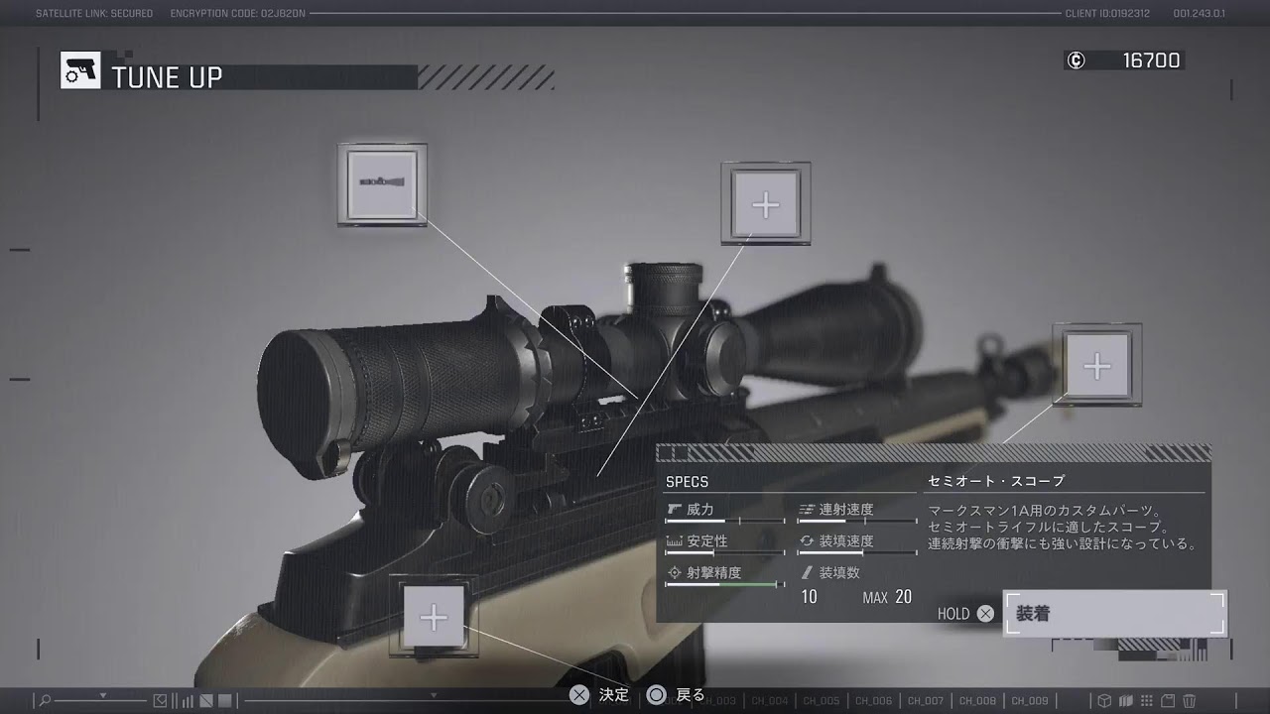Click the 装填数 ammo capacity icon
Viewport: 1270px width, 714px height.
(x=807, y=573)
